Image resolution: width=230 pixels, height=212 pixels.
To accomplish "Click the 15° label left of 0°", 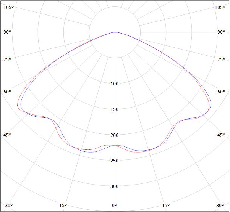I will click(x=63, y=206).
